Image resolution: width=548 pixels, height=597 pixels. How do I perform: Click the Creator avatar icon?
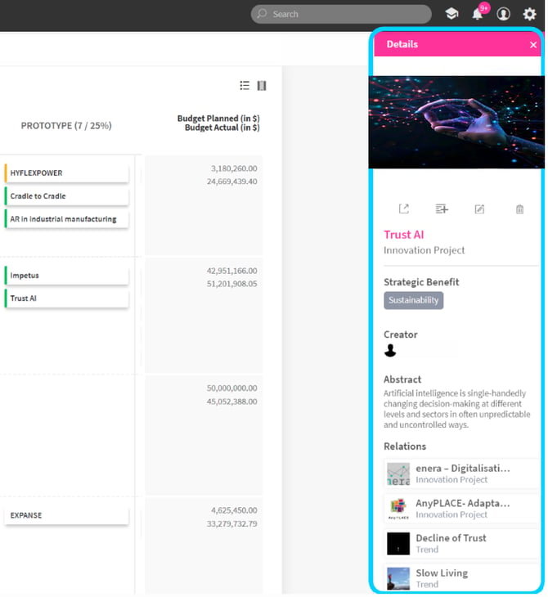point(390,350)
